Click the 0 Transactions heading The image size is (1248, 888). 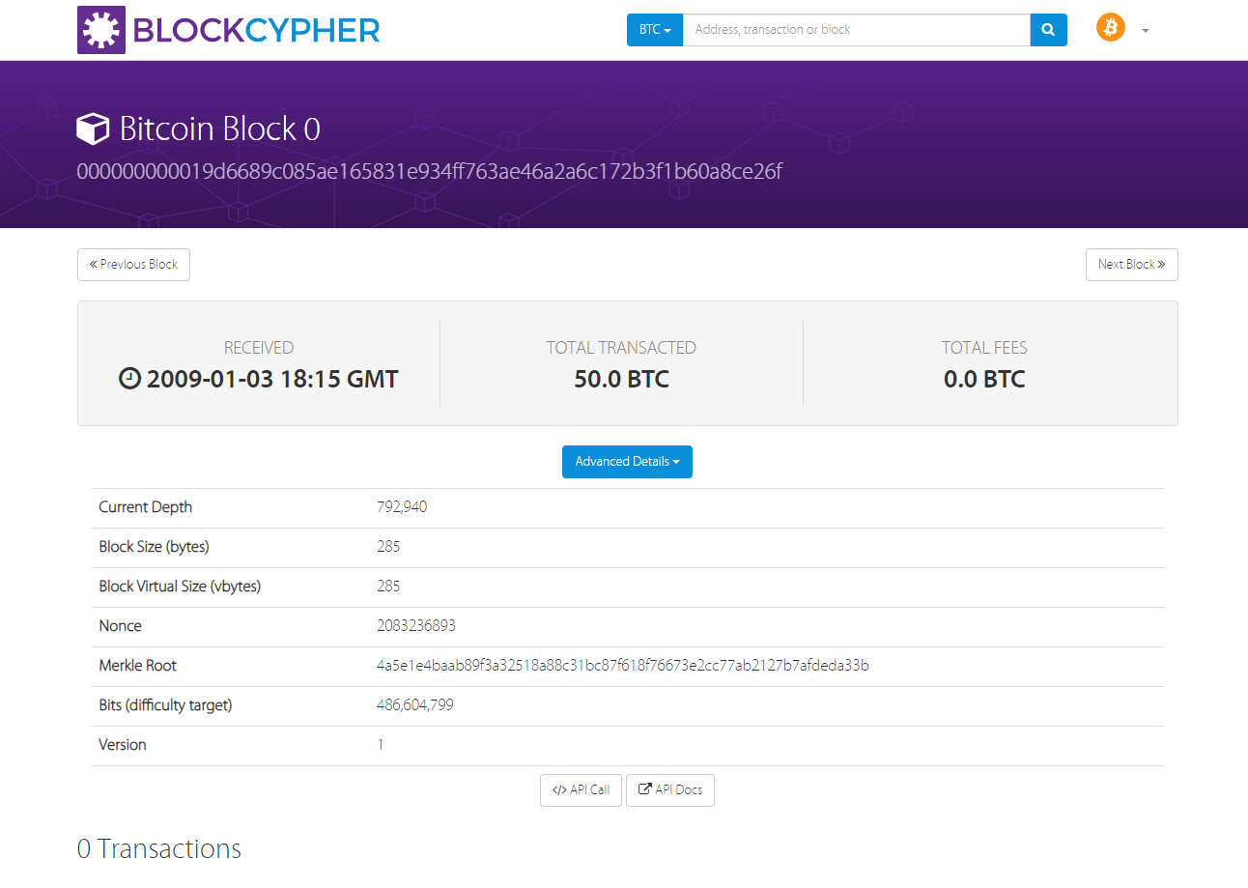coord(159,848)
